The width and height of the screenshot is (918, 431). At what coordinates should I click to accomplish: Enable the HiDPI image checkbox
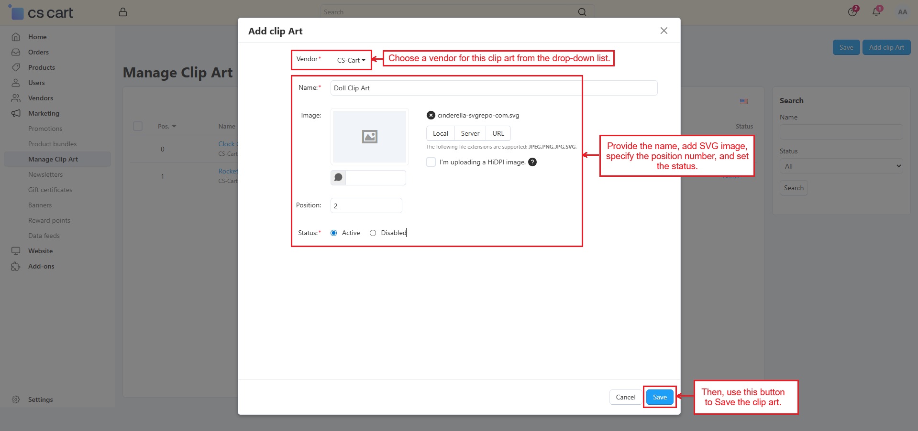[x=431, y=162]
